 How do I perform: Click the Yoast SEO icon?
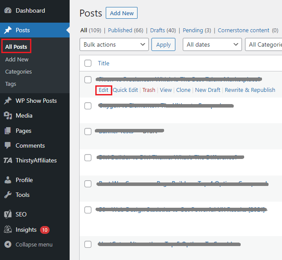(x=8, y=214)
